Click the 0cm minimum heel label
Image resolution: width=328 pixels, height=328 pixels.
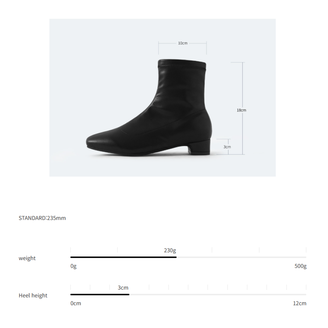click(x=76, y=303)
